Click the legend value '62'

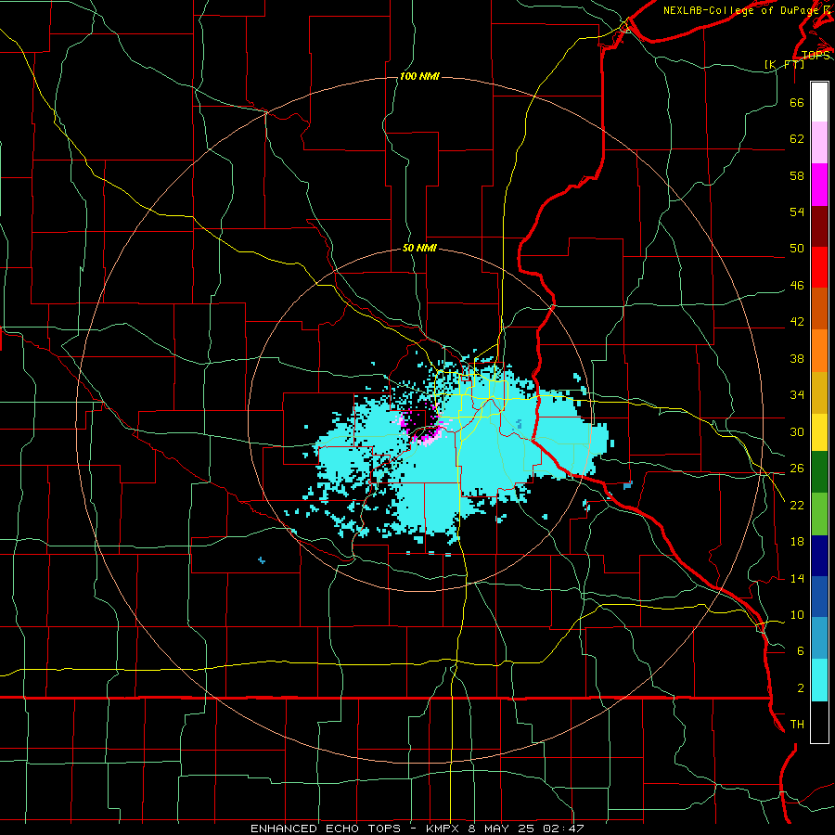click(797, 138)
